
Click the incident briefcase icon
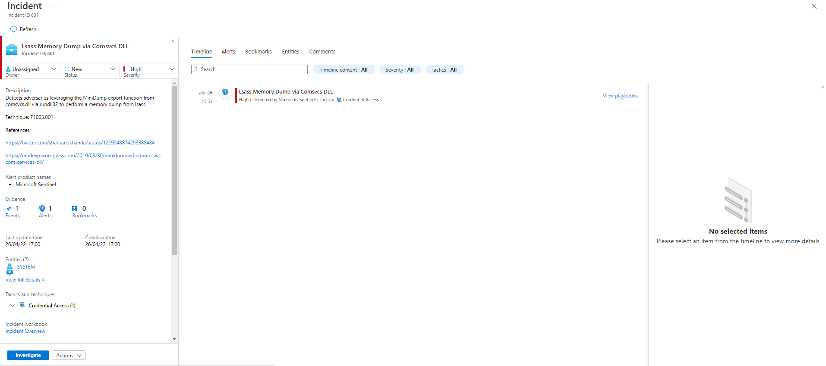pyautogui.click(x=12, y=50)
